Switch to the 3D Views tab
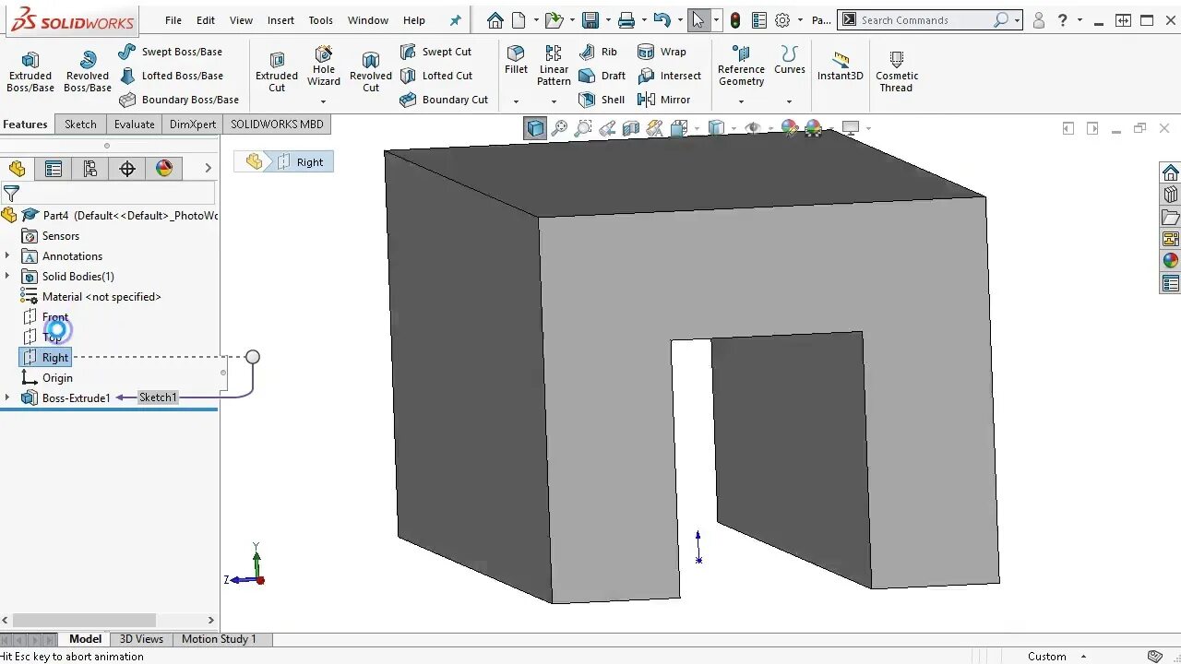The height and width of the screenshot is (664, 1181). click(141, 639)
